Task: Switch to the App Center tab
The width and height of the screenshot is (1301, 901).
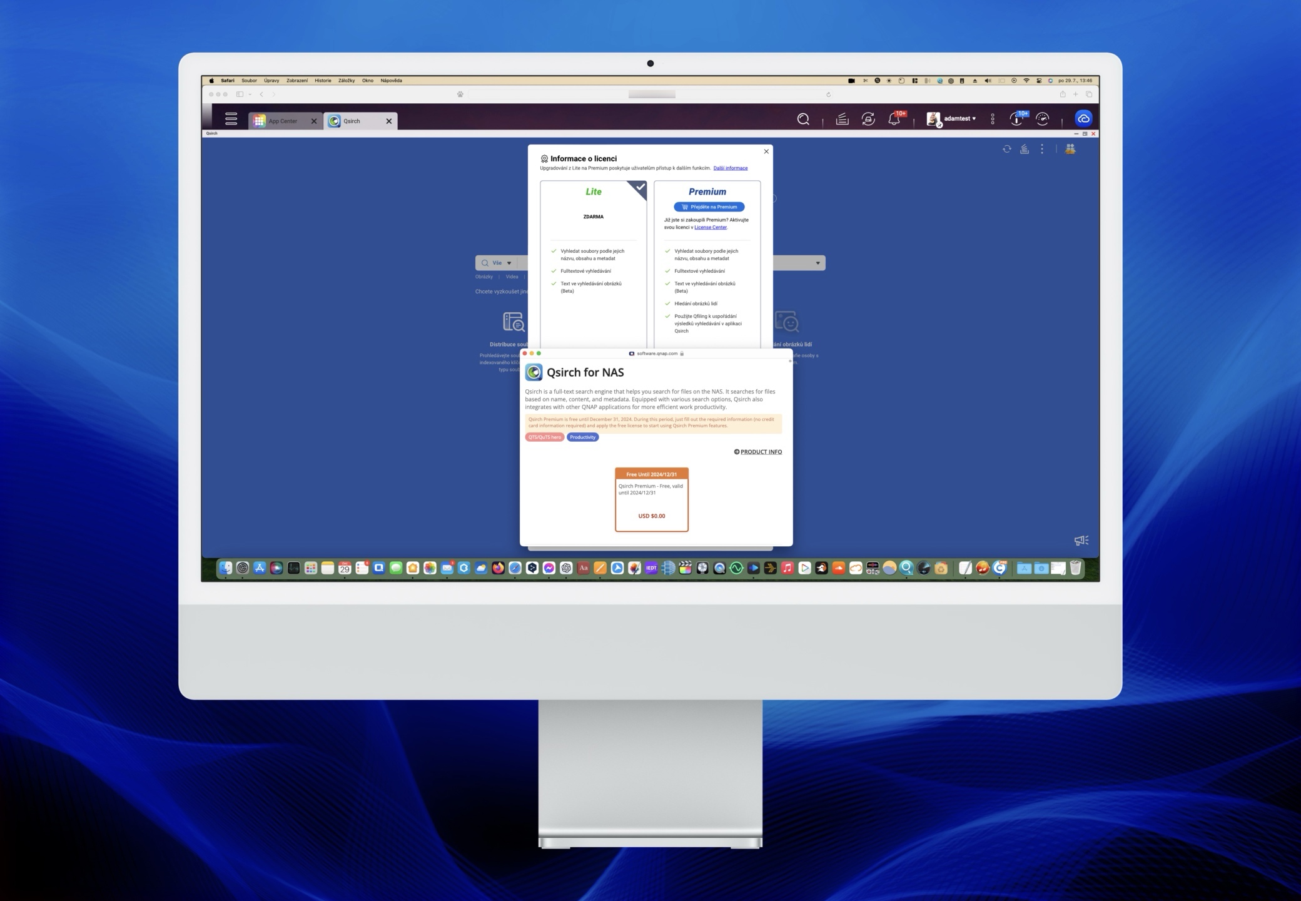Action: pyautogui.click(x=283, y=121)
